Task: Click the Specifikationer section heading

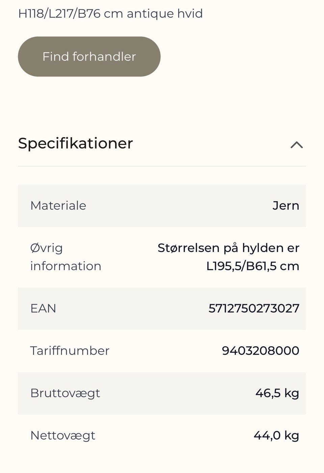Action: click(76, 144)
